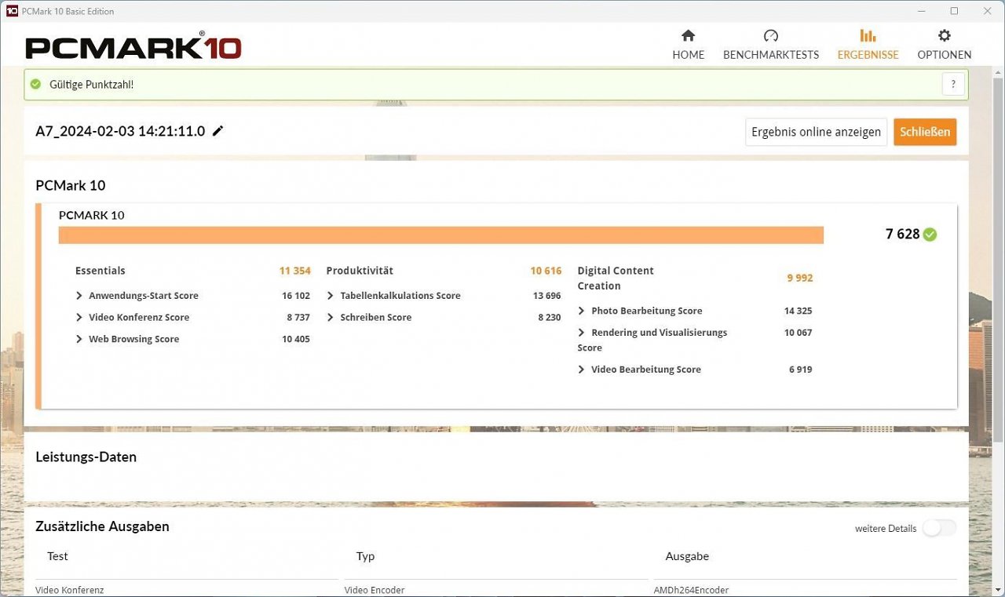Expand Video Konferenz Score

[79, 318]
